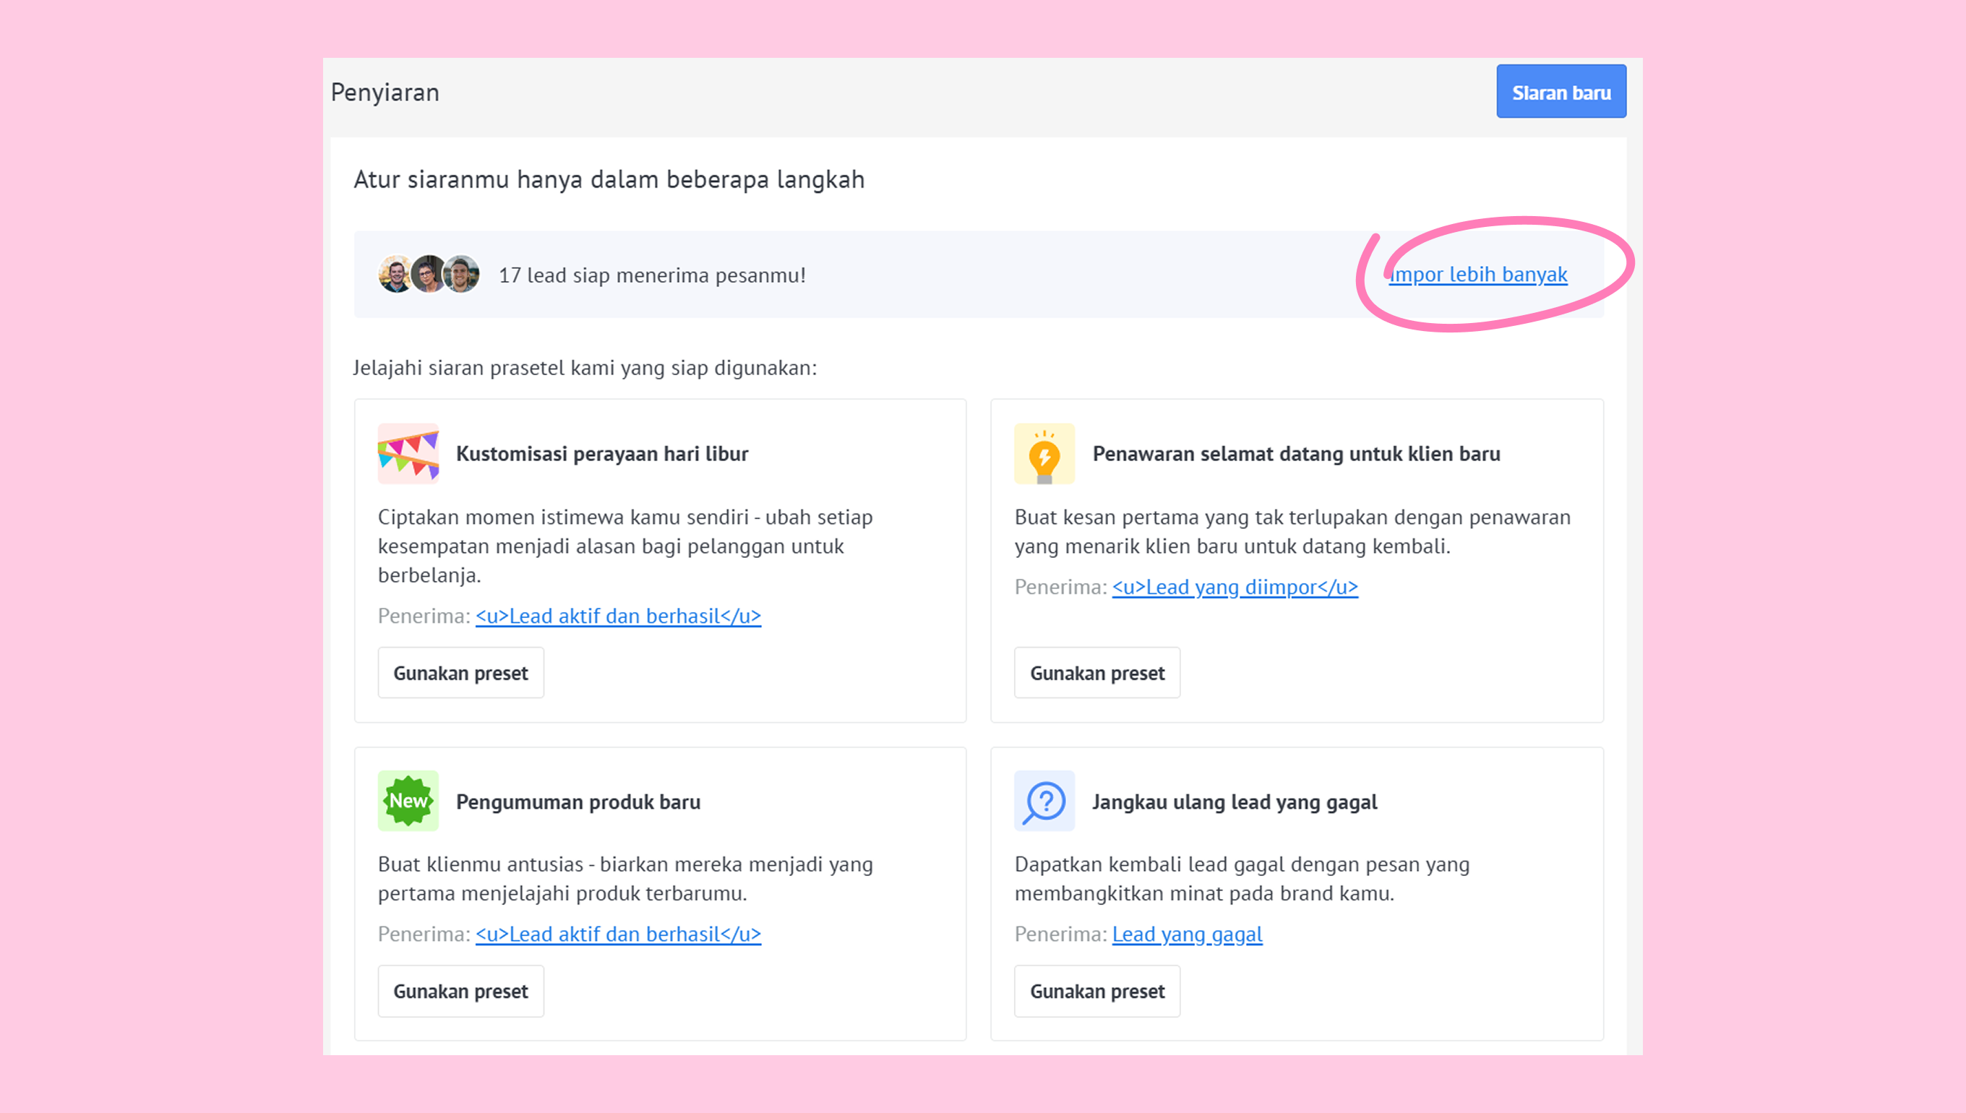Use preset for Penawaran selamat datang card
This screenshot has width=1966, height=1113.
click(x=1097, y=673)
